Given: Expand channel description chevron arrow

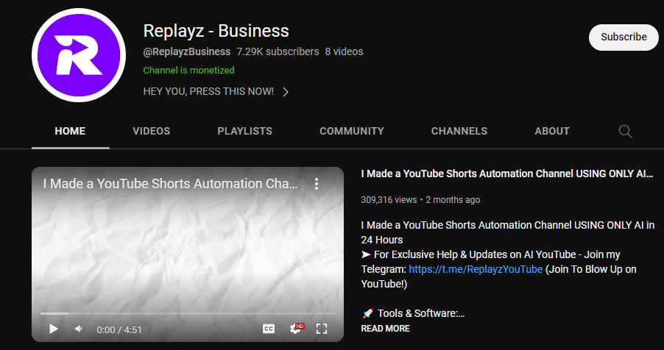Looking at the screenshot, I should tap(286, 92).
